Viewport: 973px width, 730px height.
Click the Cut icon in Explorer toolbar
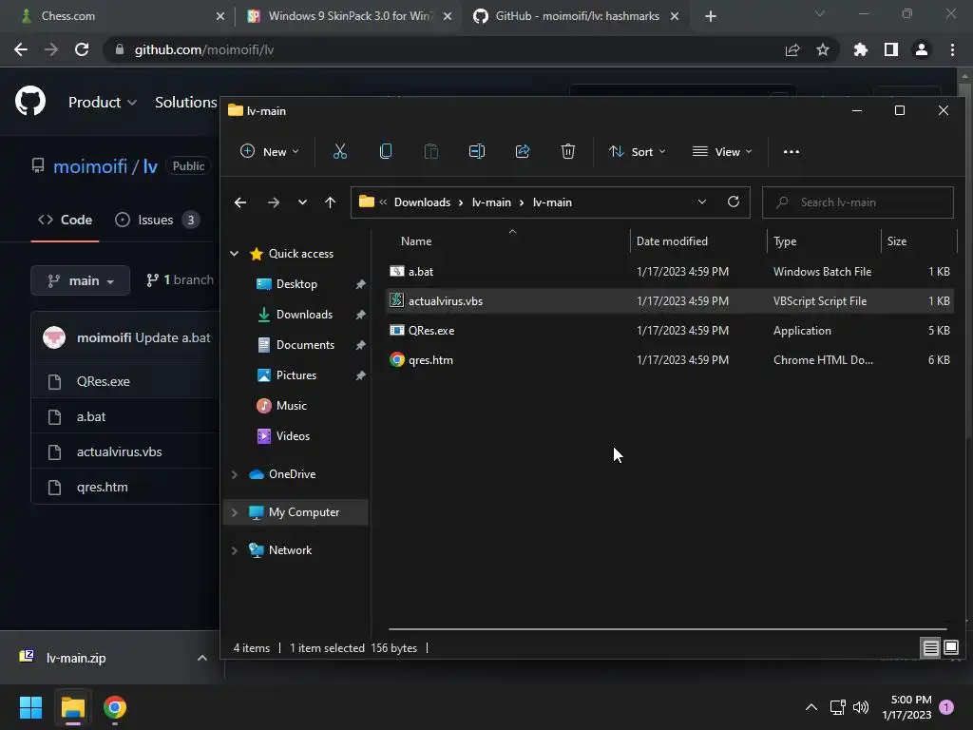click(x=340, y=151)
